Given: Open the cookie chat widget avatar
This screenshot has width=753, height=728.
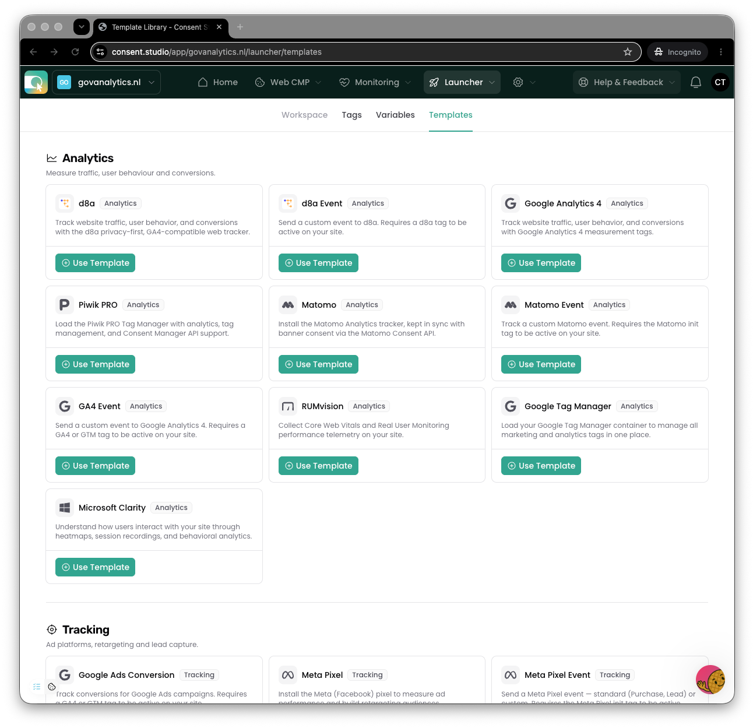Looking at the screenshot, I should (710, 680).
